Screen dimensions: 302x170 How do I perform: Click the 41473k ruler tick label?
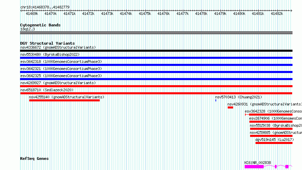tap(107, 14)
